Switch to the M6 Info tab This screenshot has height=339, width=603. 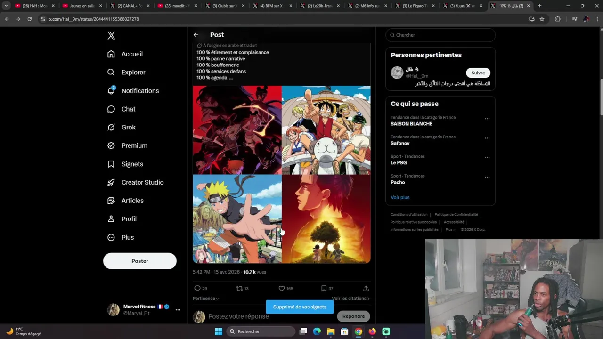368,6
